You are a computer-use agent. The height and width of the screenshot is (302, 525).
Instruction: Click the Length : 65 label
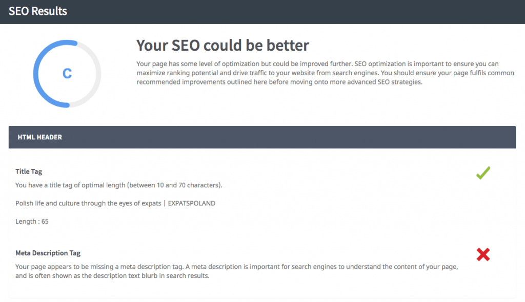click(x=31, y=220)
